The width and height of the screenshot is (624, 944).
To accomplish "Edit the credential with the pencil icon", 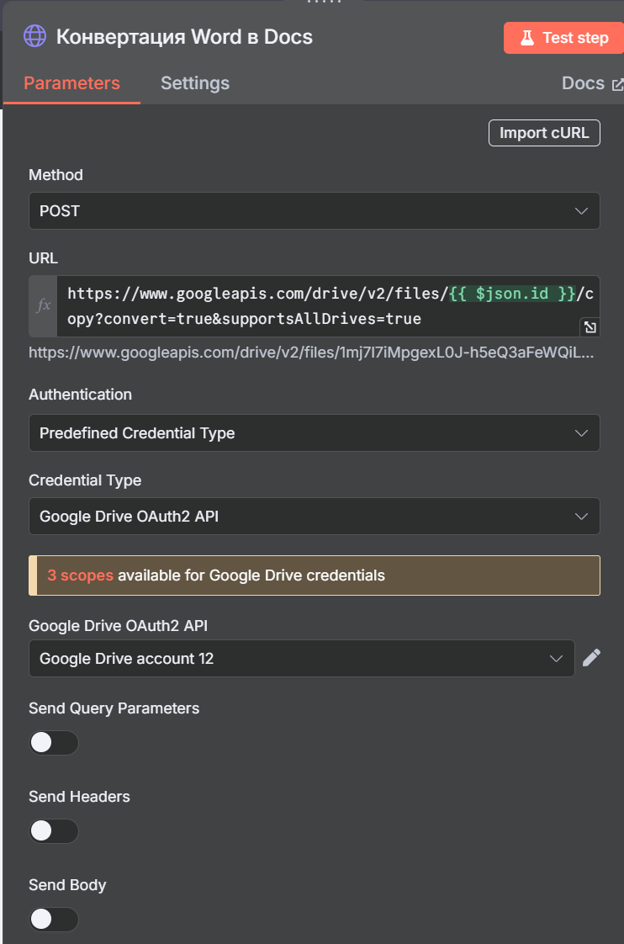I will point(591,657).
